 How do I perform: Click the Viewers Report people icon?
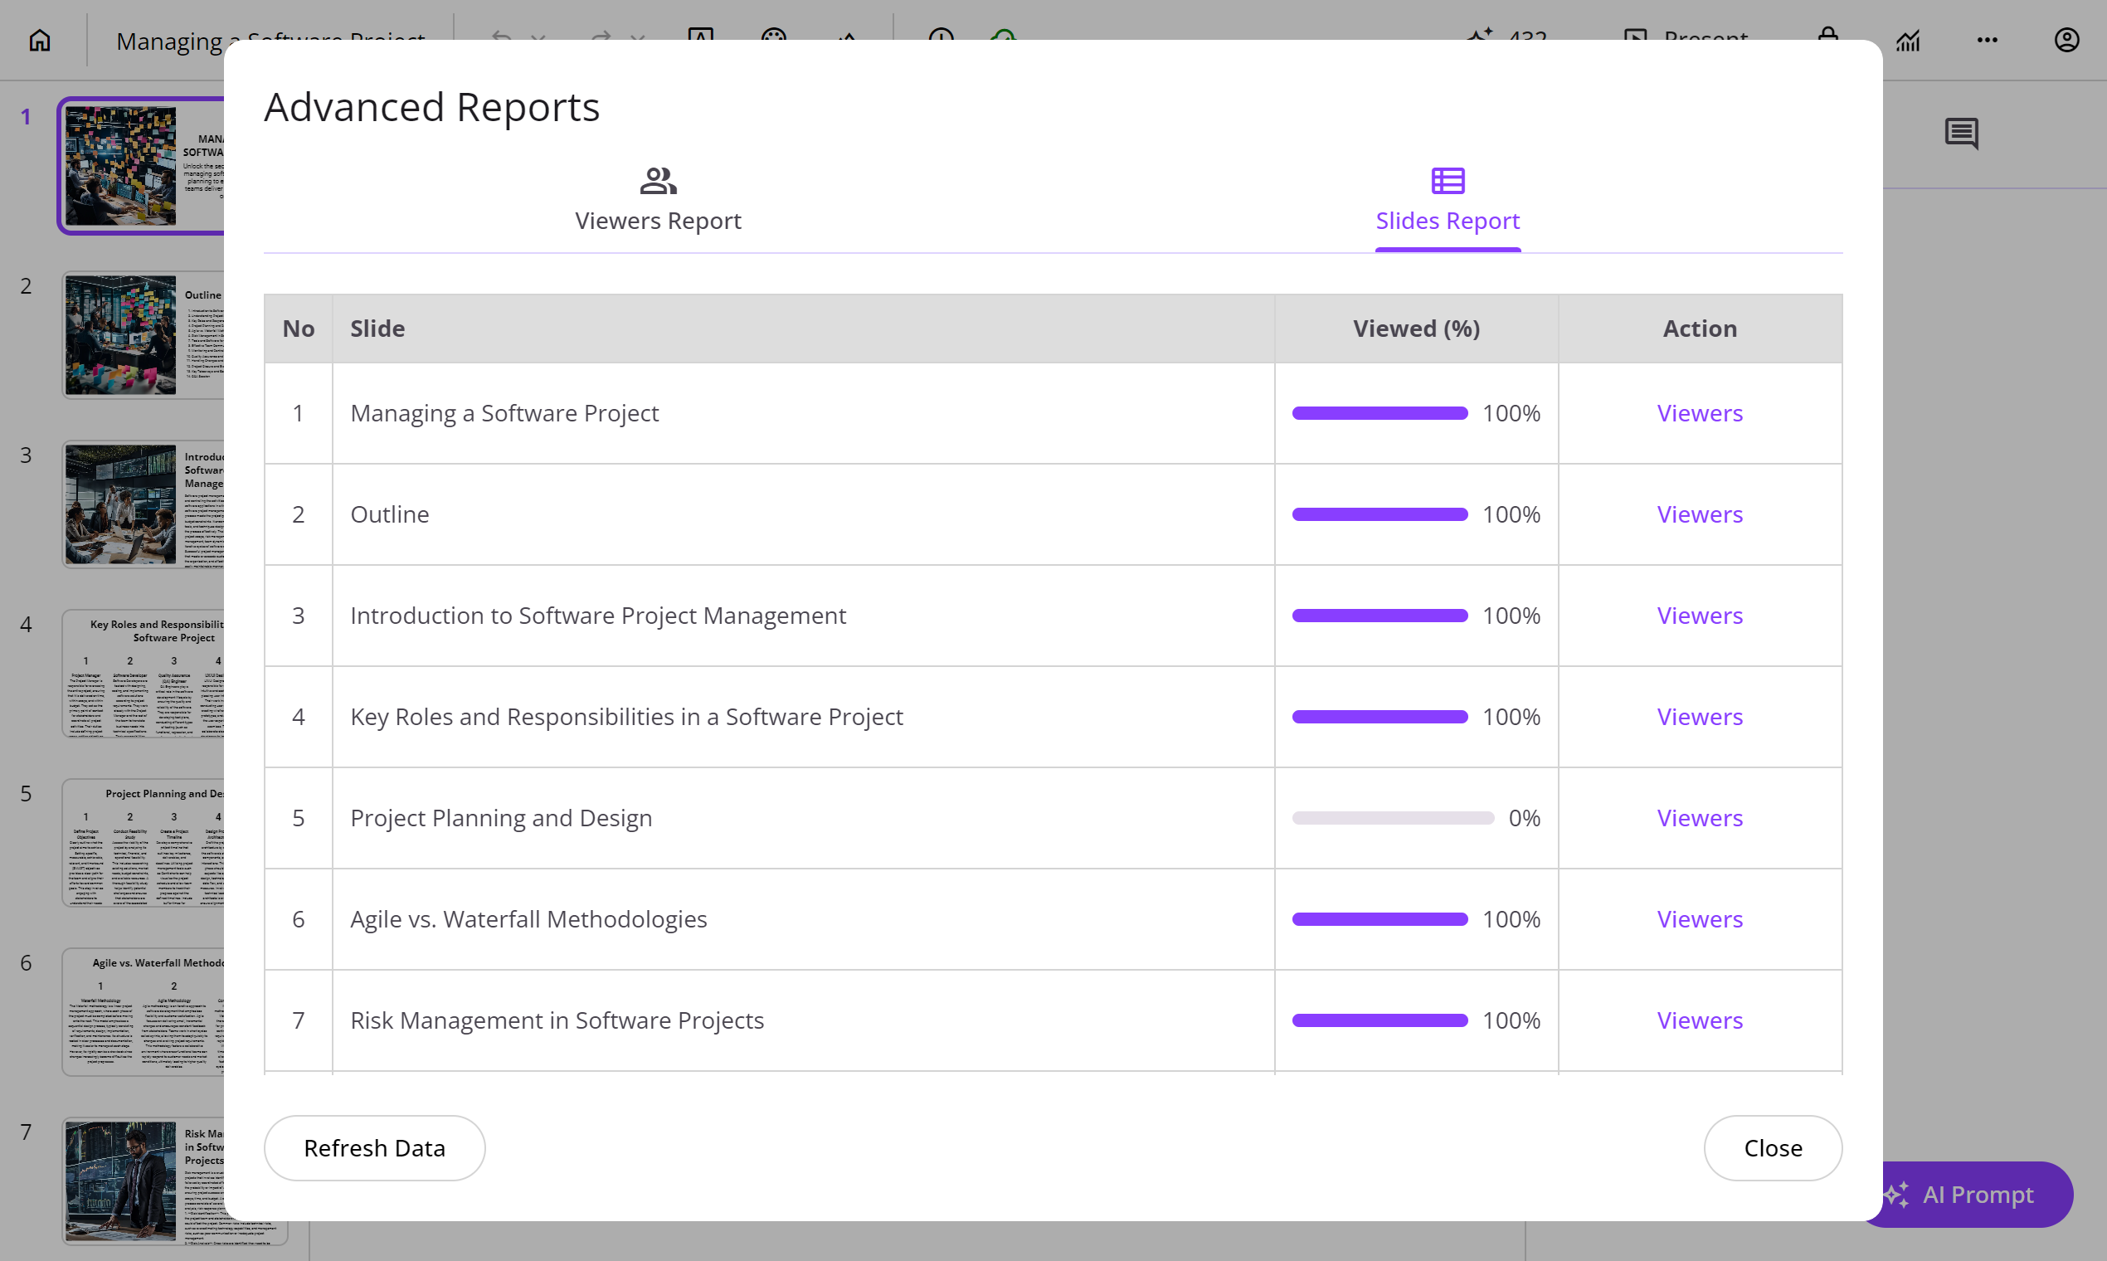[x=658, y=181]
